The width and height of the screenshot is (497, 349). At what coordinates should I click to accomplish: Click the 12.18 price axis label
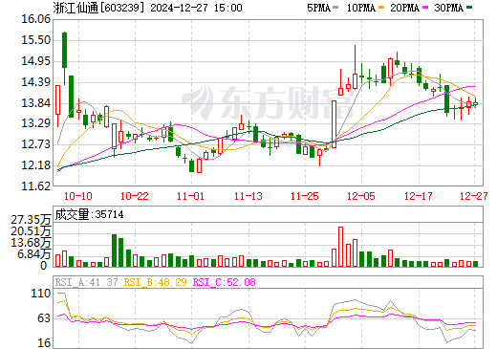[36, 165]
